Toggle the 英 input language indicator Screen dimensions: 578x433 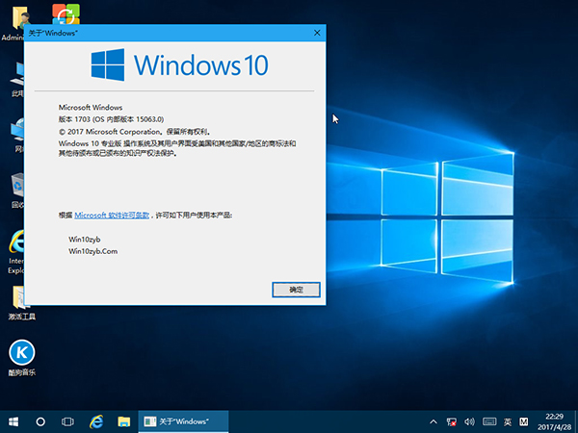point(507,421)
